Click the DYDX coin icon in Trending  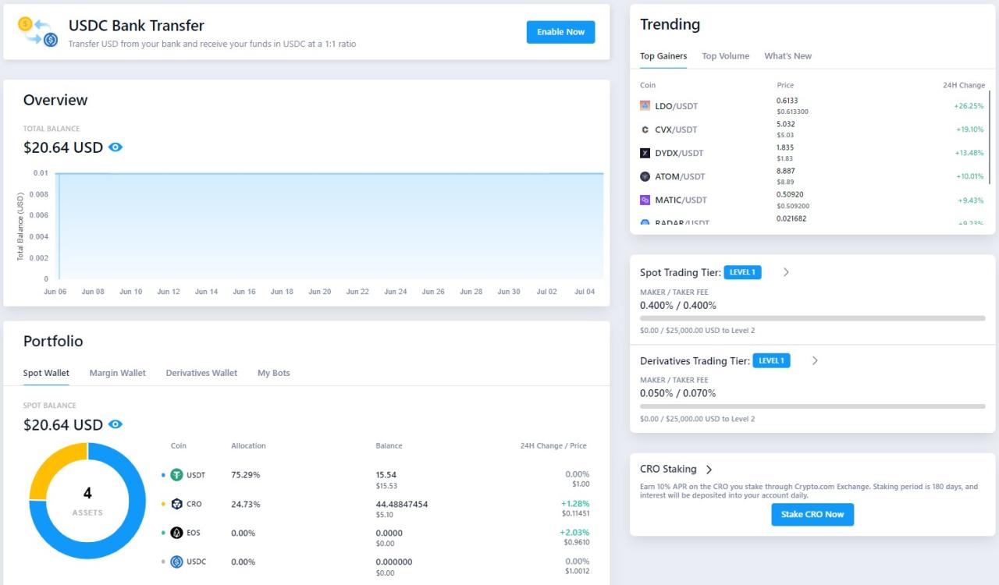pos(645,153)
